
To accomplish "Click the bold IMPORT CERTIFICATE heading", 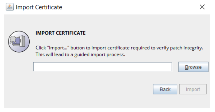I will pyautogui.click(x=60, y=33).
